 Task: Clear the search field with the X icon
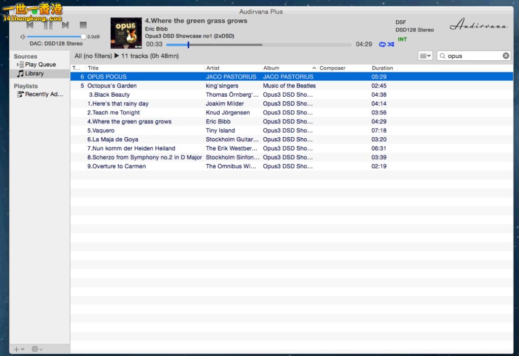pyautogui.click(x=506, y=56)
